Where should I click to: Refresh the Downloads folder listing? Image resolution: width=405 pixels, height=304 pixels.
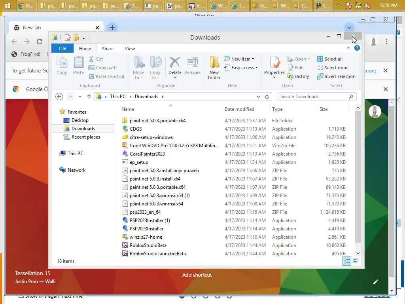(x=267, y=97)
